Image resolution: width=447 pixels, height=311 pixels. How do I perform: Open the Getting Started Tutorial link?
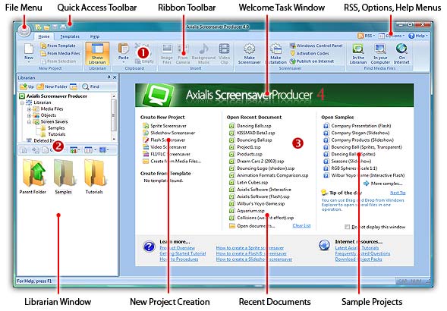pyautogui.click(x=183, y=253)
